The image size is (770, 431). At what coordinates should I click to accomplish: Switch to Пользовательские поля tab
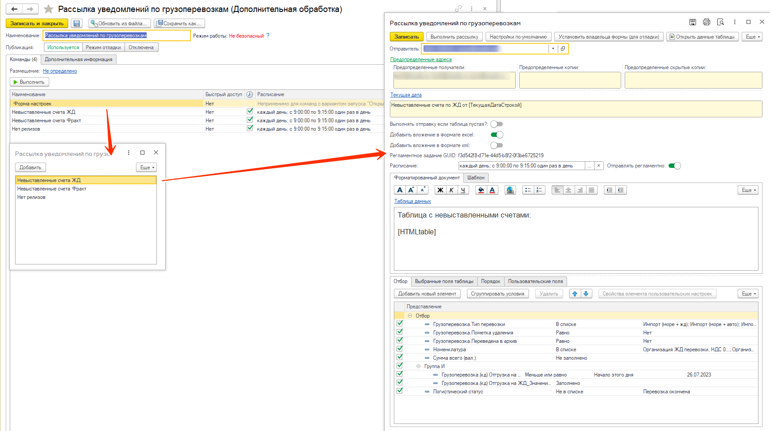(535, 281)
